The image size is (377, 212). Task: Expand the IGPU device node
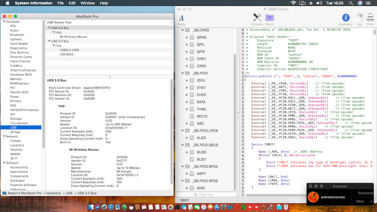[x=187, y=80]
